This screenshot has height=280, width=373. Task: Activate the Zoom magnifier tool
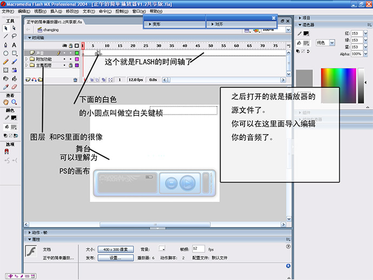(14, 102)
